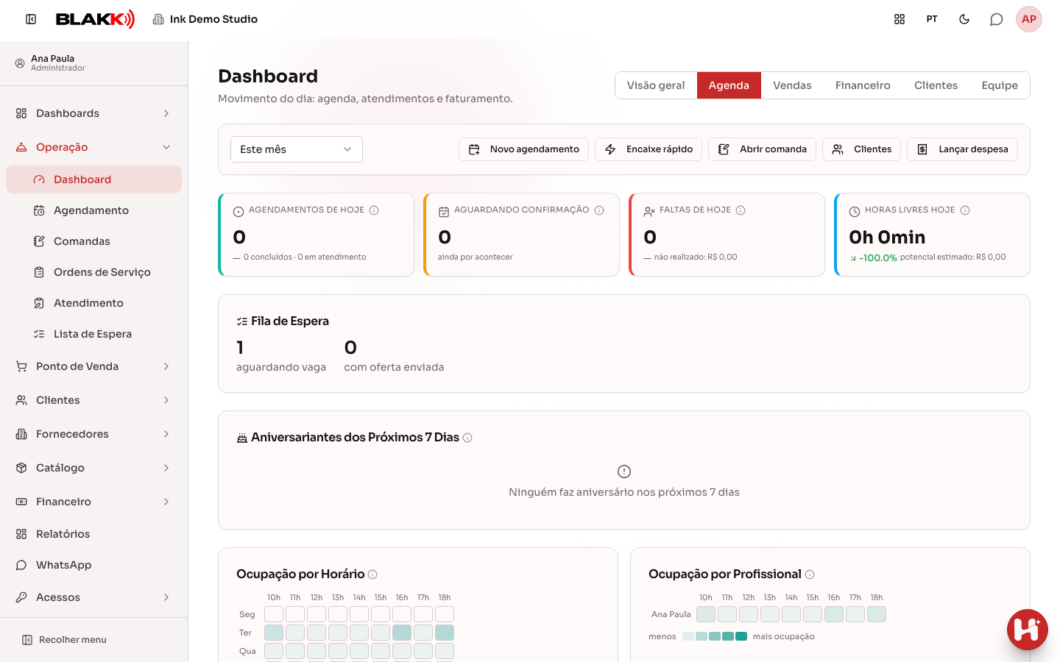This screenshot has height=662, width=1060.
Task: Show info for Agendamentos de Hoje
Action: 374,210
